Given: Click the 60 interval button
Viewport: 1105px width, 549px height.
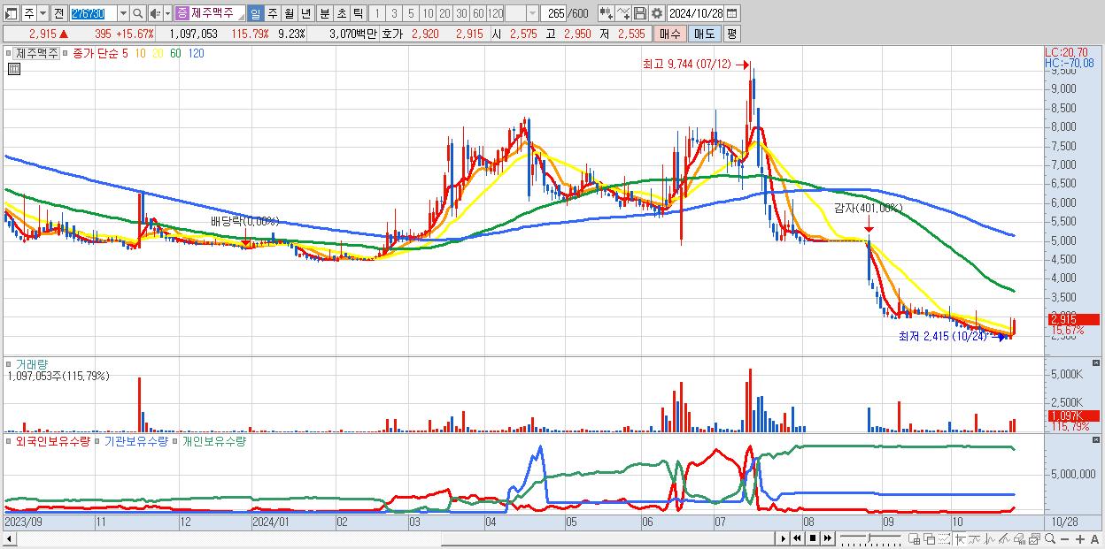Looking at the screenshot, I should [x=478, y=13].
